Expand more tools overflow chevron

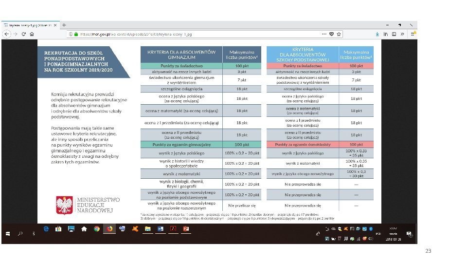(x=402, y=34)
